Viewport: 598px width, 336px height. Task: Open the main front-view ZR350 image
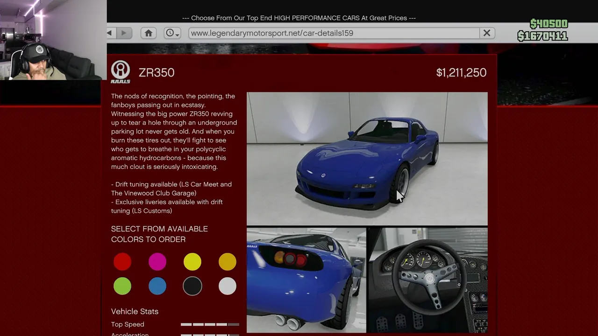pos(367,159)
